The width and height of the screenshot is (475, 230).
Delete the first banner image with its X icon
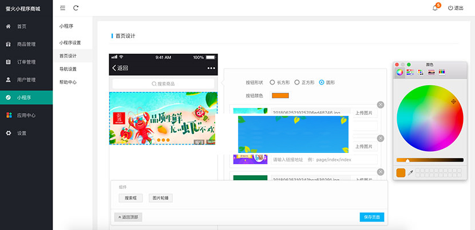(x=381, y=104)
